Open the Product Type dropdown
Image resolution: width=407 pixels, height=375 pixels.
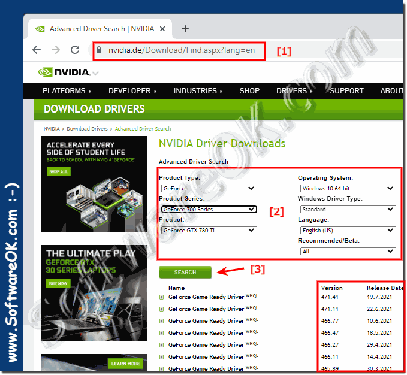click(209, 188)
